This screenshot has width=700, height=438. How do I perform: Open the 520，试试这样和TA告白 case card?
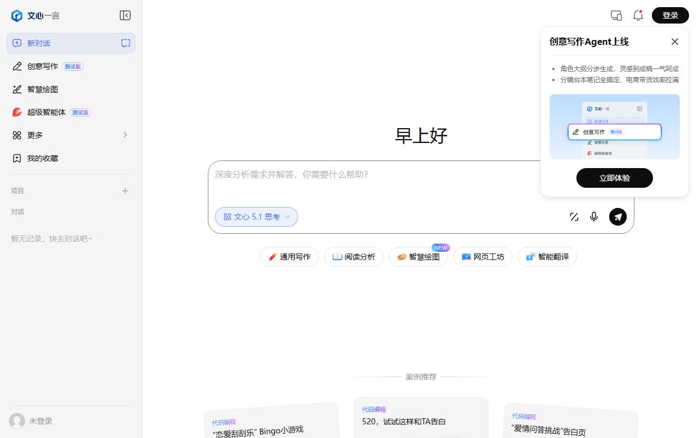point(421,417)
